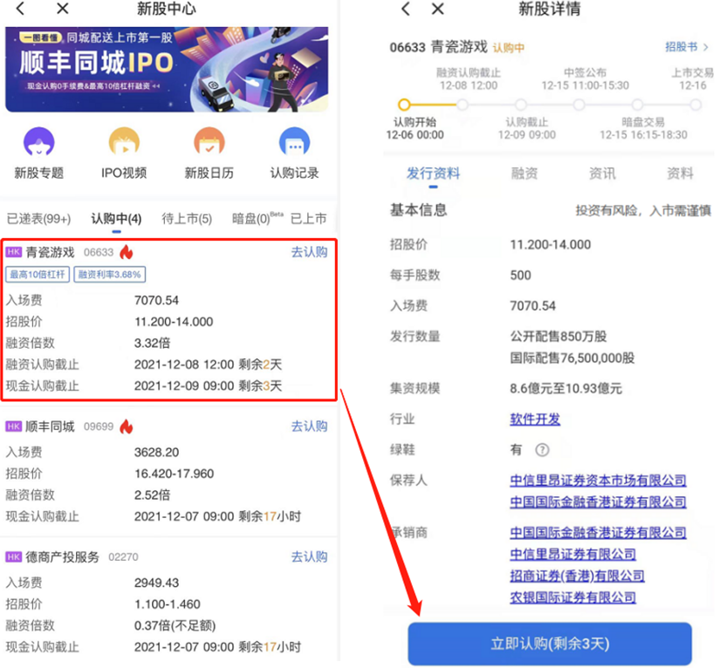Open the 顺丰同城IPO banner
719x668 pixels.
click(x=167, y=69)
